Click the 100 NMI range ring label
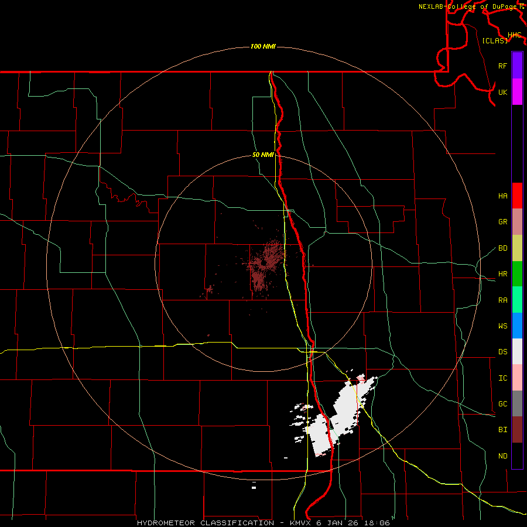527x527 pixels. click(x=263, y=46)
